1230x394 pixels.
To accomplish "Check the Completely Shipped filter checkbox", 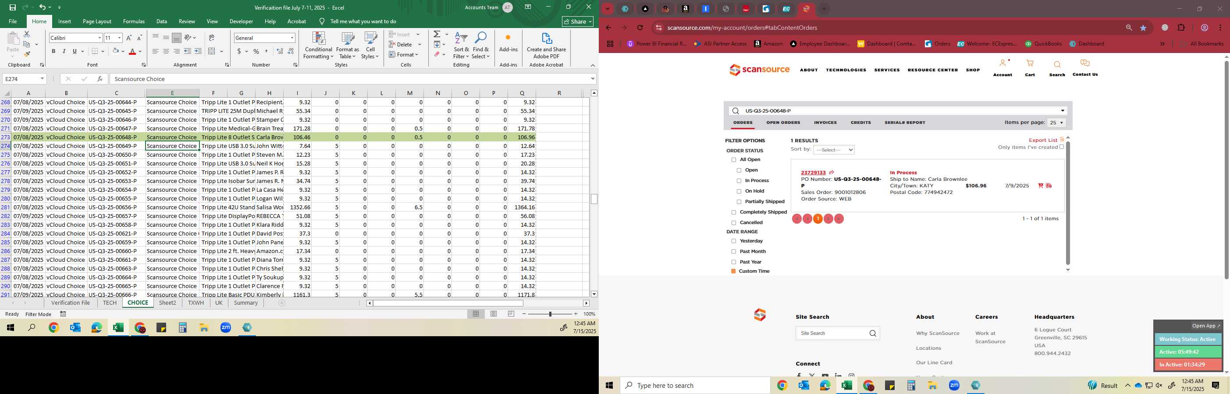I will pyautogui.click(x=734, y=212).
